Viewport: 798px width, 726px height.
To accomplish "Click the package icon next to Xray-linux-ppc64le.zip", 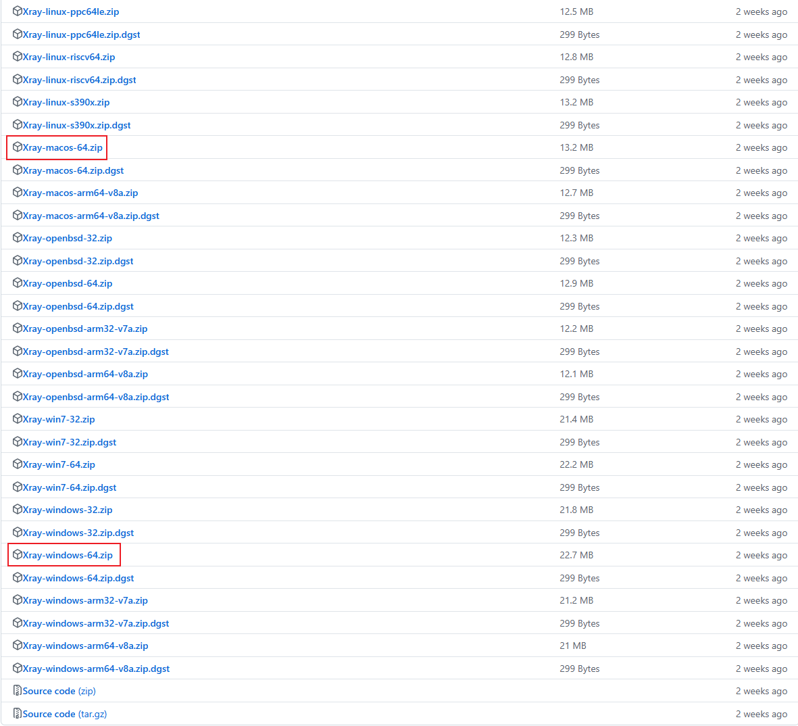I will [18, 11].
